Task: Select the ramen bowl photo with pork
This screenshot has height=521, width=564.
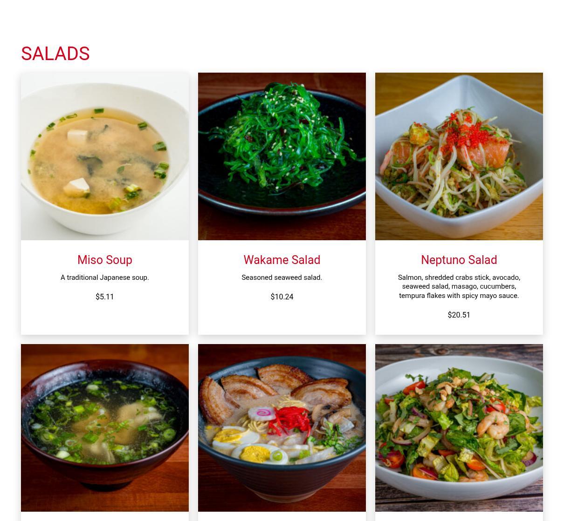Action: click(x=282, y=428)
